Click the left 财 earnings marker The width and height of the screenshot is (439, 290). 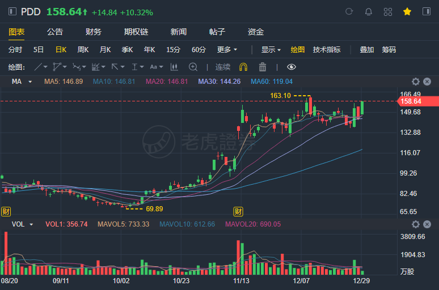6,211
